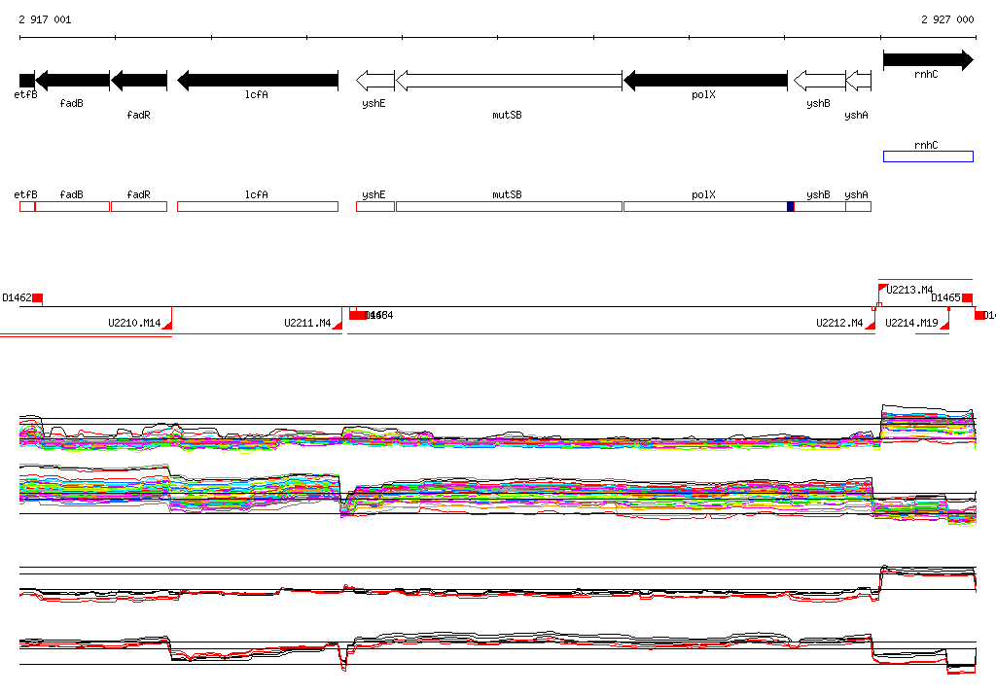Click the black fadB gene arrow
This screenshot has width=996, height=694.
pyautogui.click(x=72, y=81)
